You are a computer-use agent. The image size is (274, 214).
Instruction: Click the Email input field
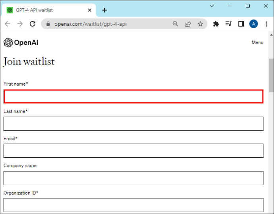click(x=133, y=151)
